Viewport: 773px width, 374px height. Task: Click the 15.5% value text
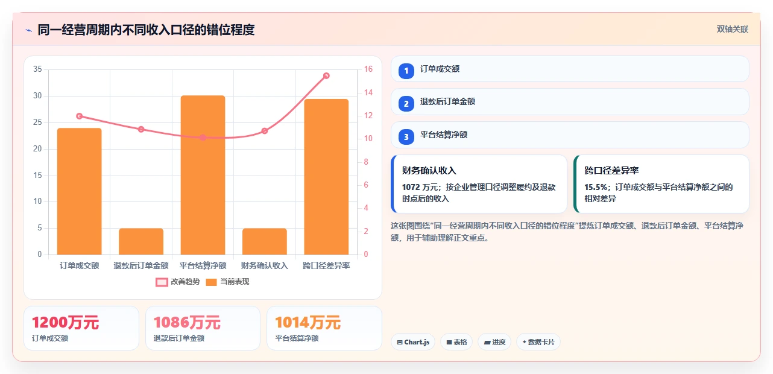[596, 188]
